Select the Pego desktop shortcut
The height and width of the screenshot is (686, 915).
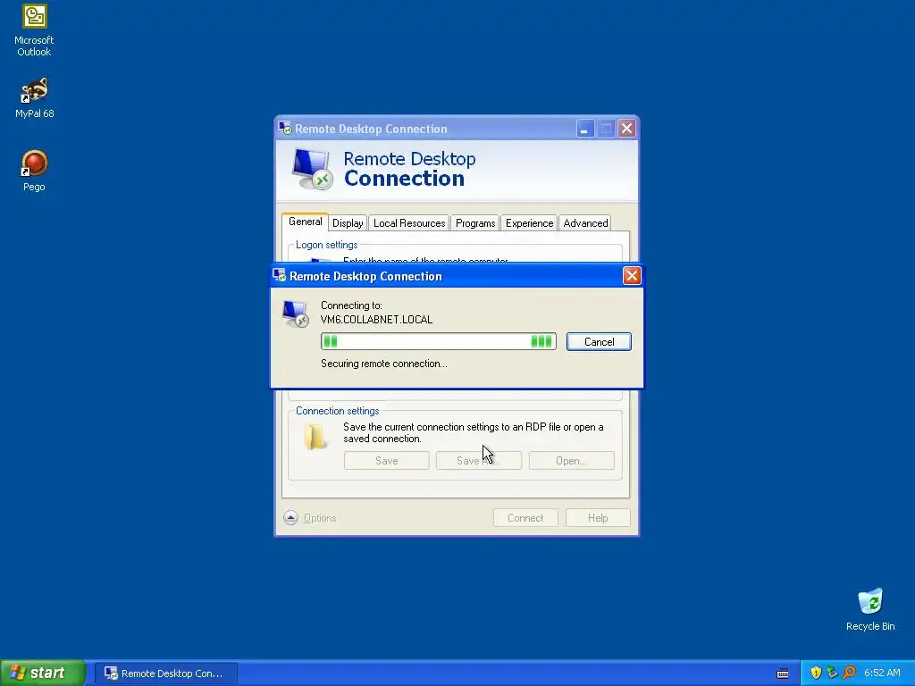(34, 171)
